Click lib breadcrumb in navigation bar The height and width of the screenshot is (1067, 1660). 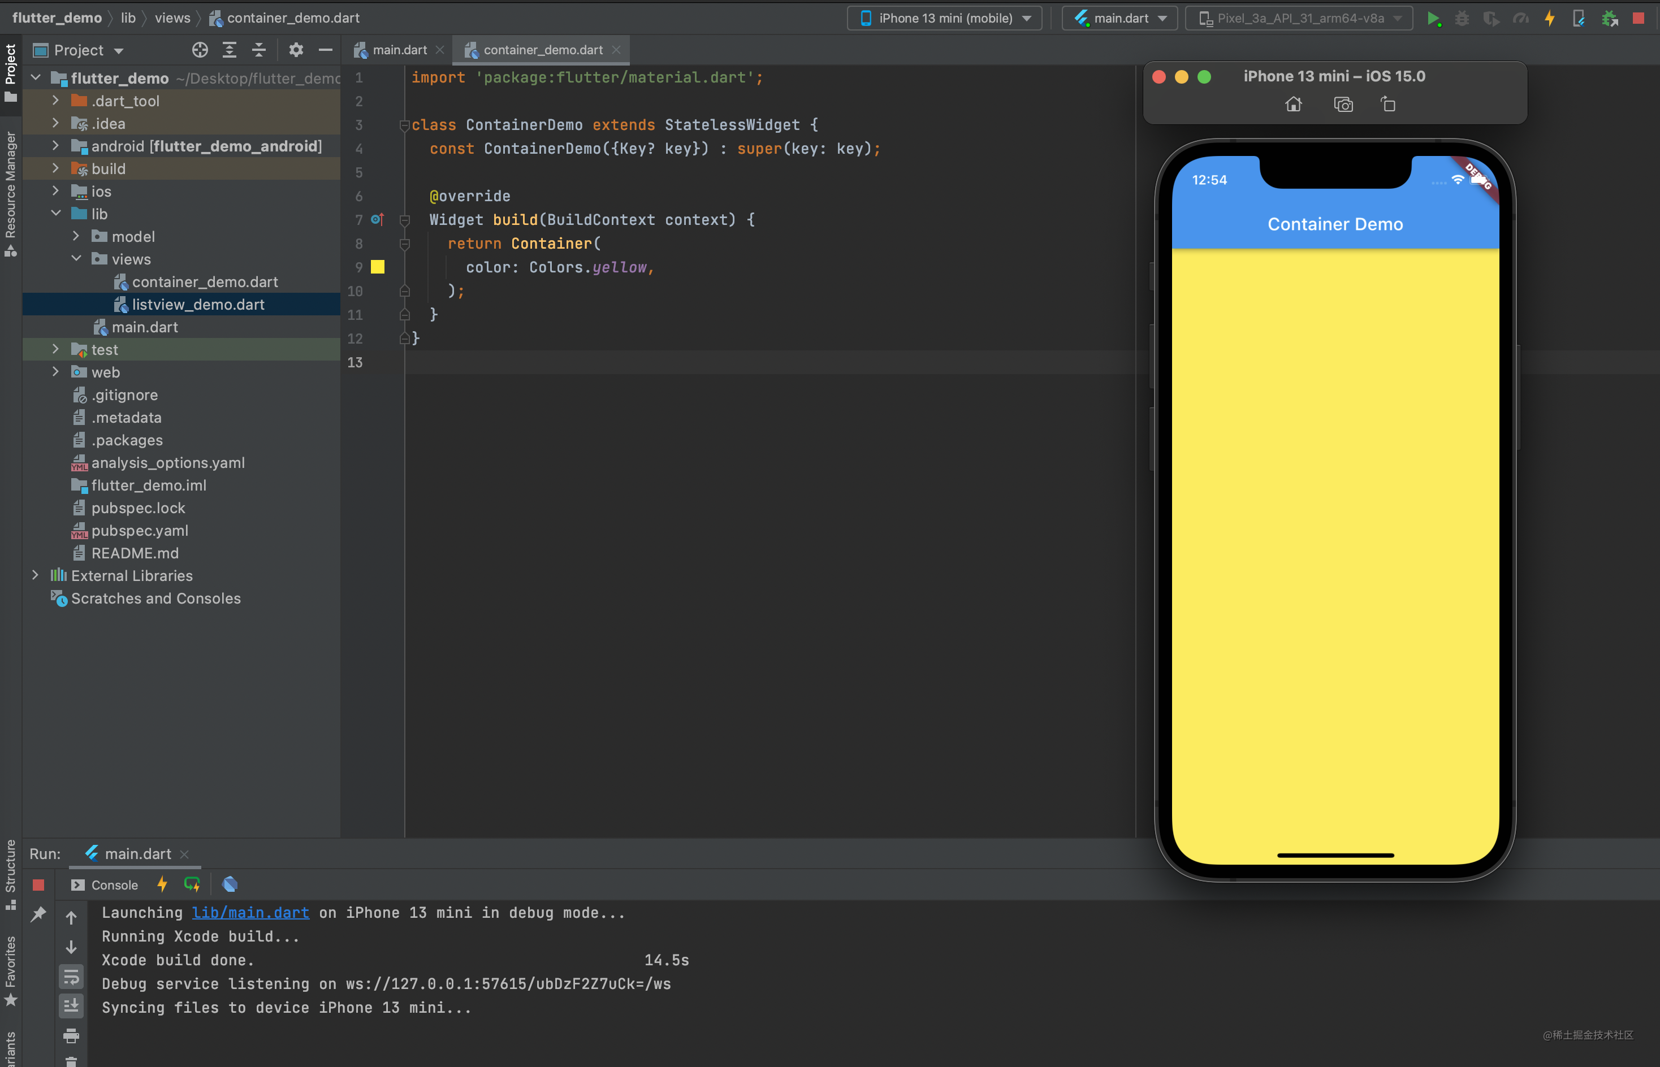coord(128,18)
